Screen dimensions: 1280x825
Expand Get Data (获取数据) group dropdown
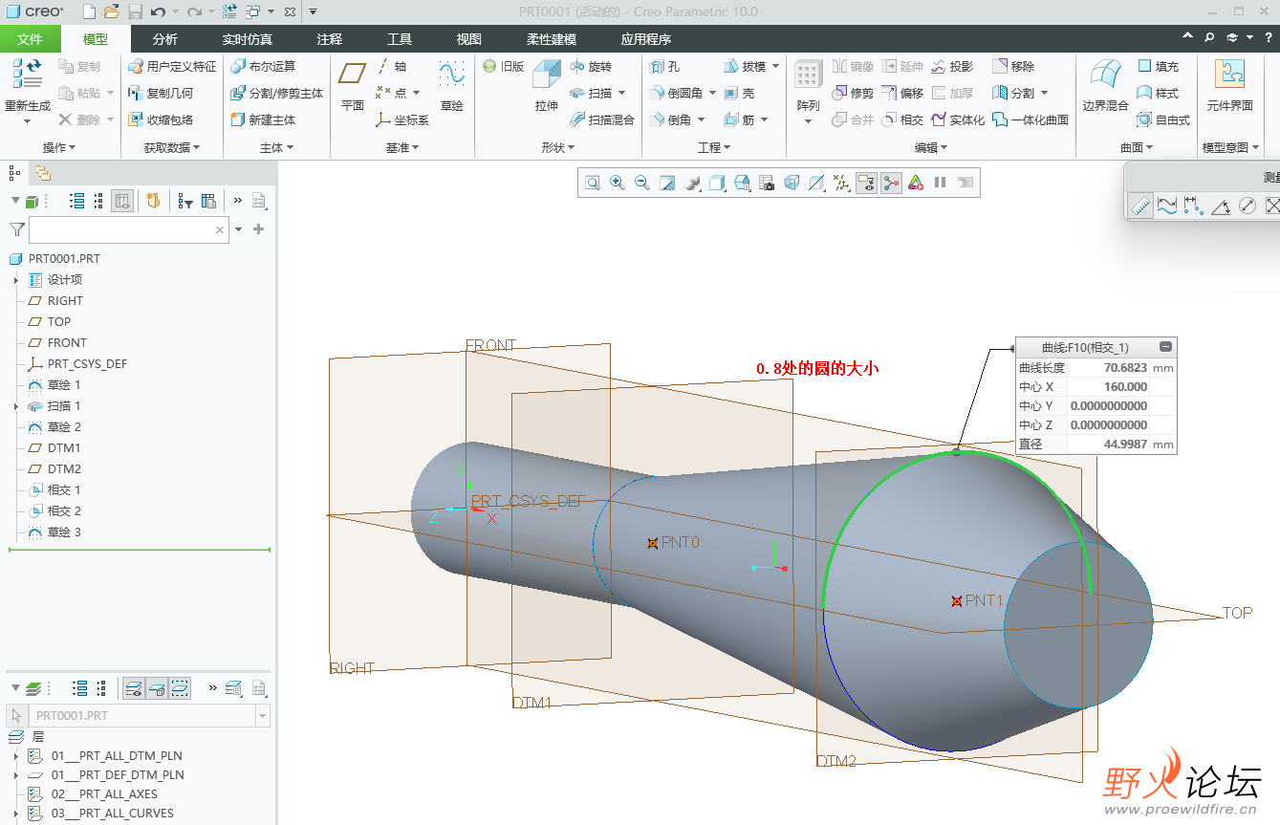click(x=172, y=147)
